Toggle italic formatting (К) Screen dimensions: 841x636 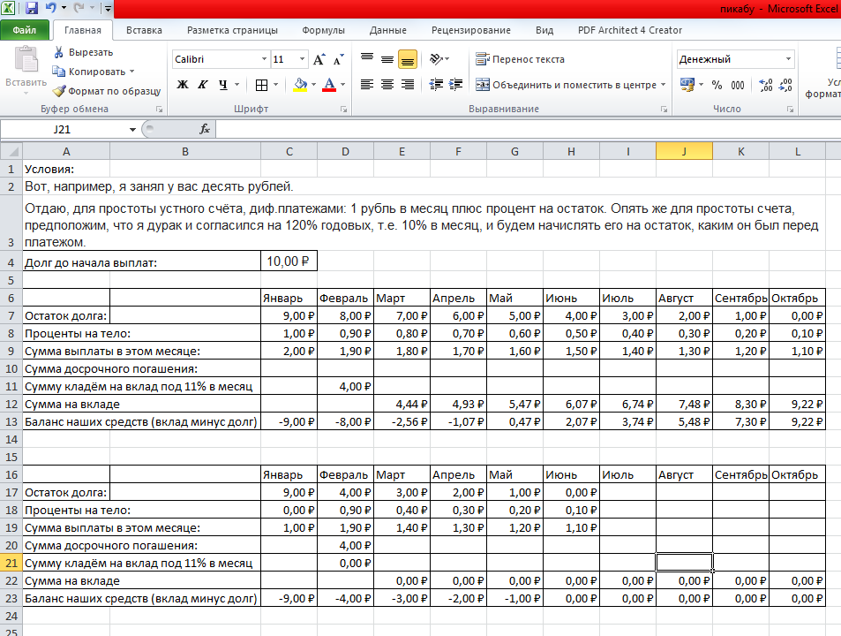click(x=203, y=85)
